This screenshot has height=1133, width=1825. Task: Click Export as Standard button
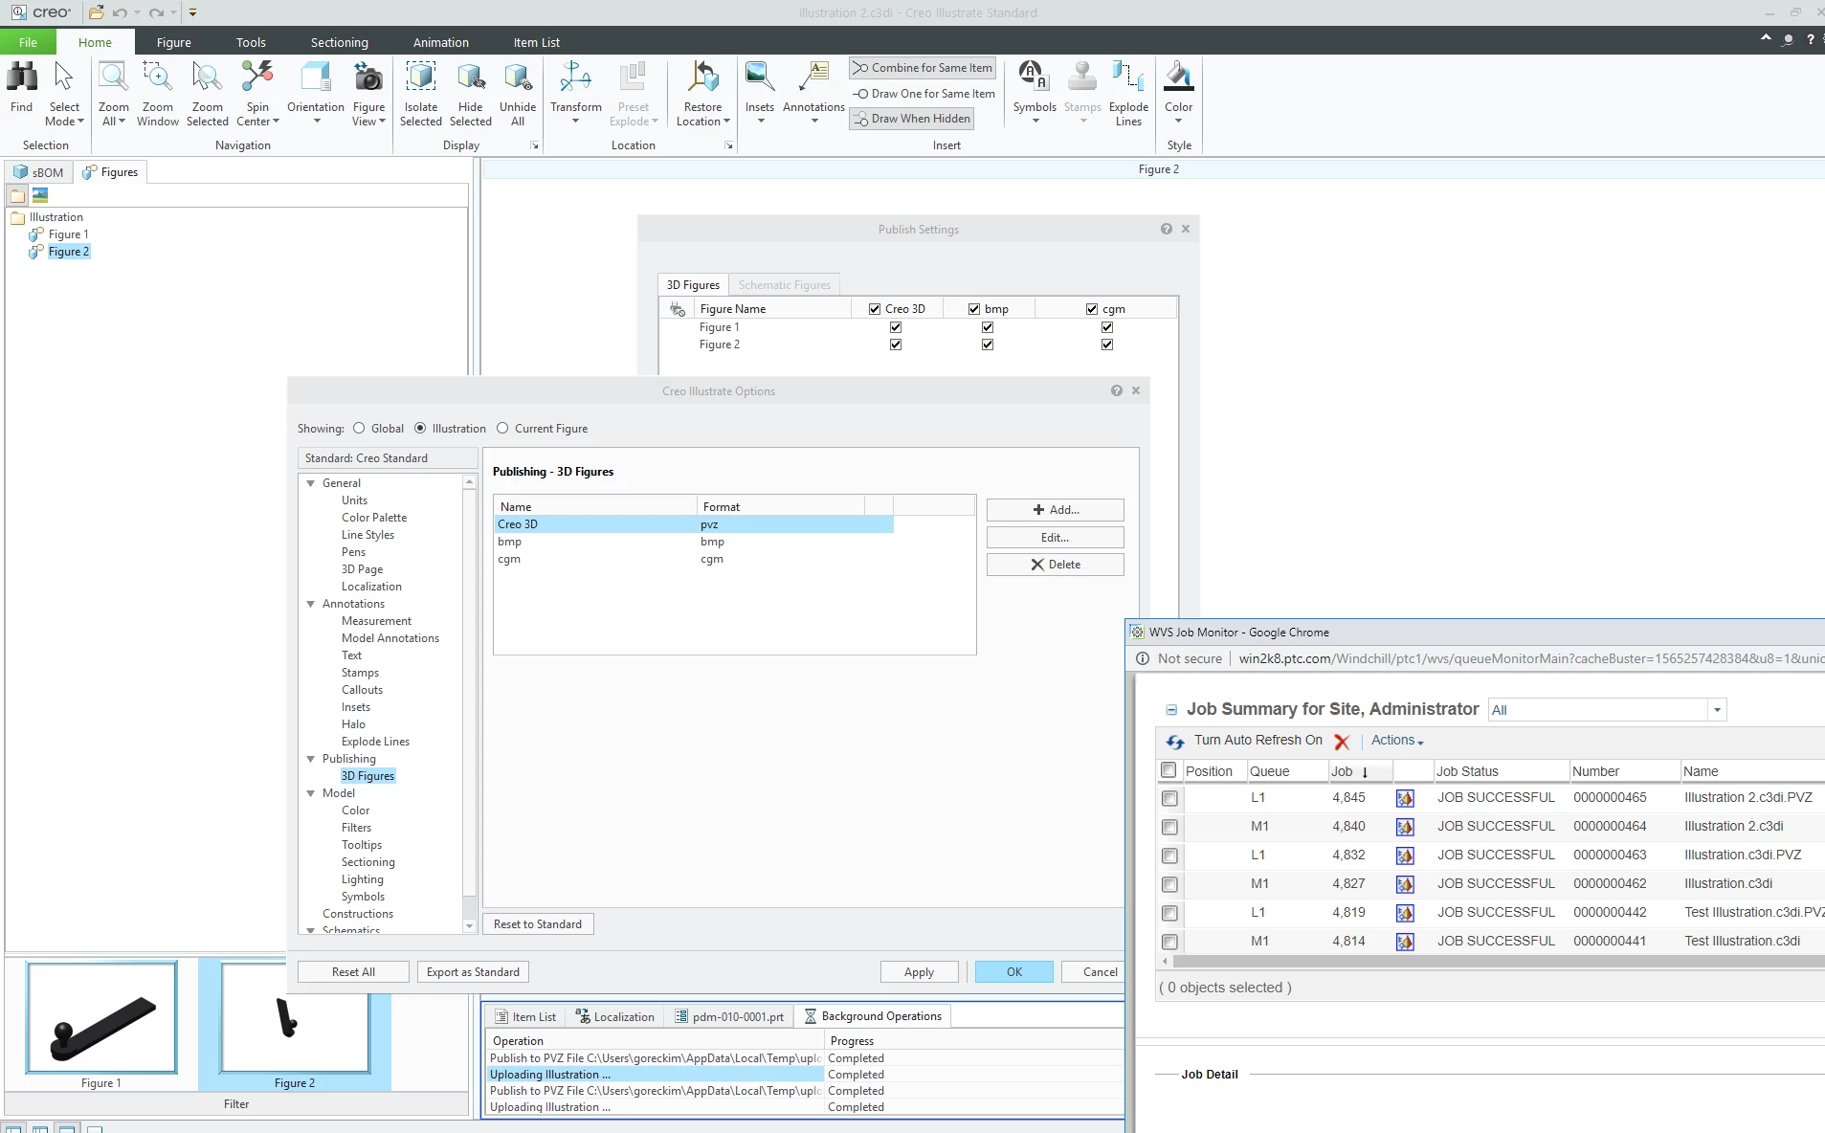[x=473, y=972]
